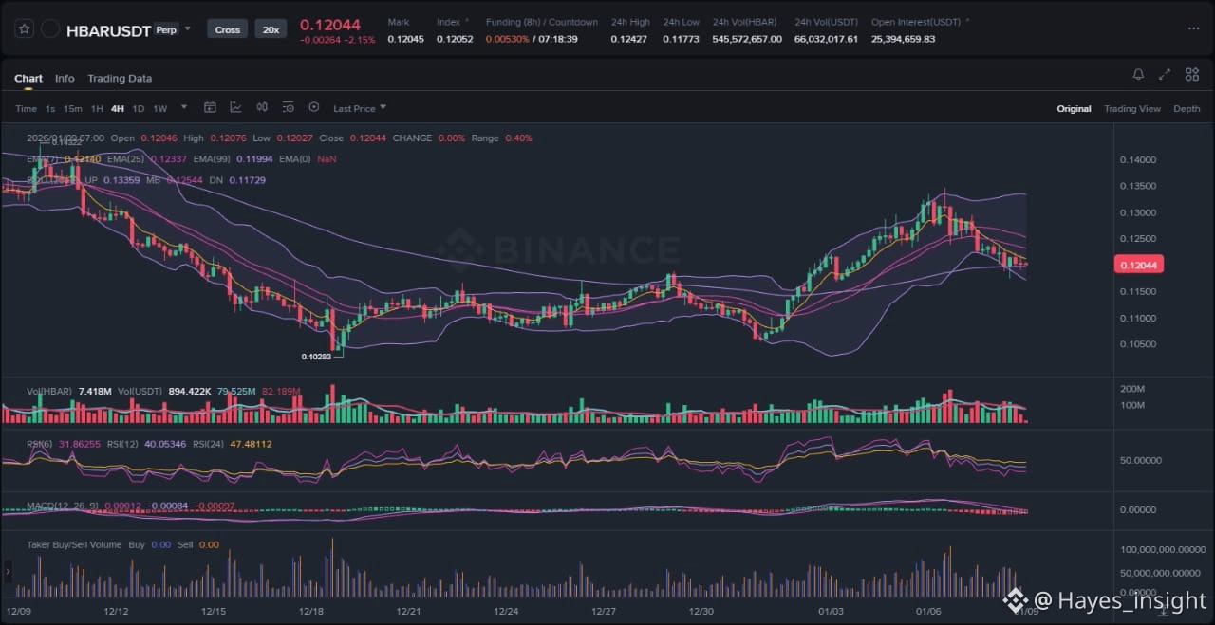Click the 24h High value 0.12427
Image resolution: width=1215 pixels, height=625 pixels.
click(628, 39)
